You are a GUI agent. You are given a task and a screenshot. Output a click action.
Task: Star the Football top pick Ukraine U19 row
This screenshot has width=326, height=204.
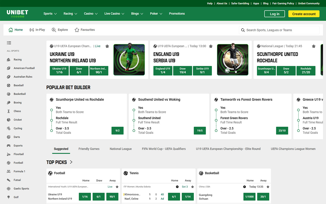tap(117, 187)
